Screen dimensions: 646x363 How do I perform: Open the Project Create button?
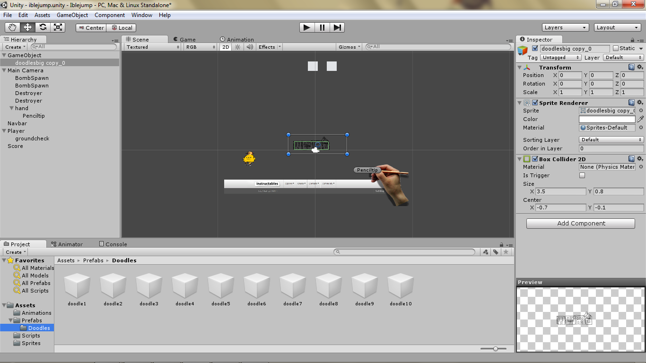(15, 252)
